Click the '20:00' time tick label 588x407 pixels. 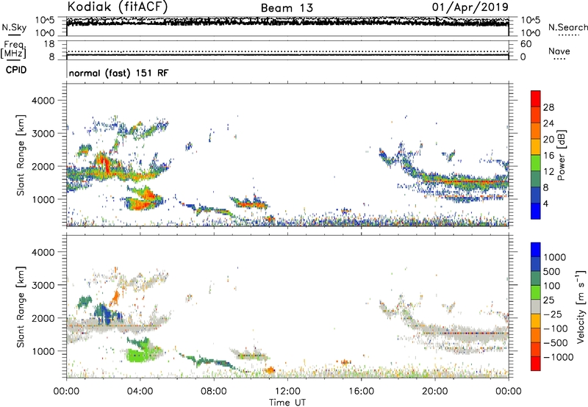[434, 392]
